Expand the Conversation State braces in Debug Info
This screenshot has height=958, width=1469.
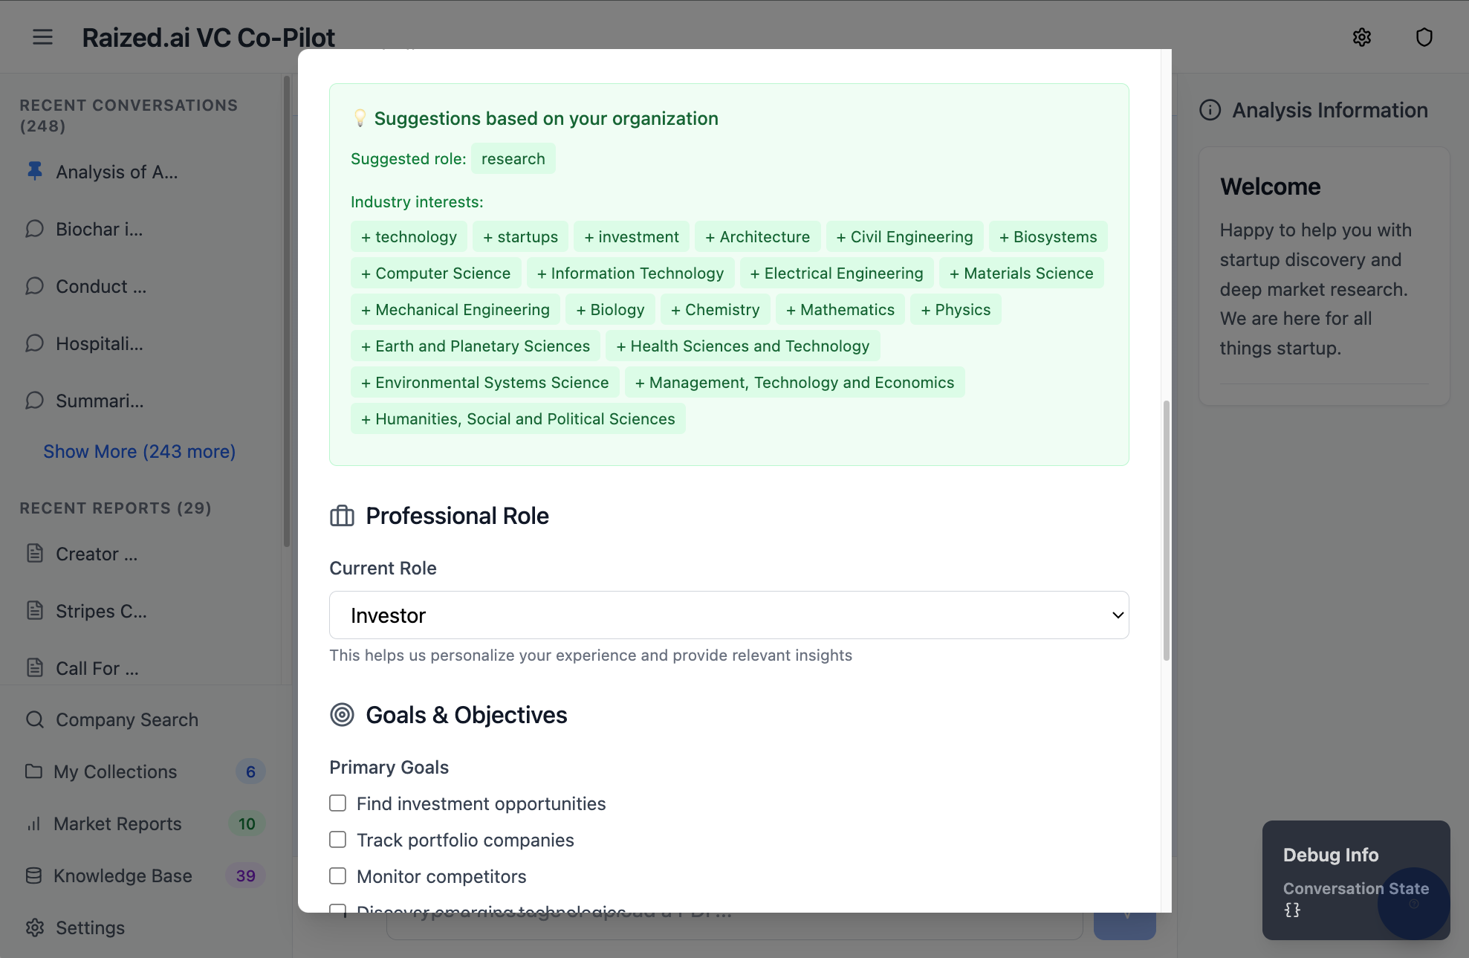pos(1292,910)
